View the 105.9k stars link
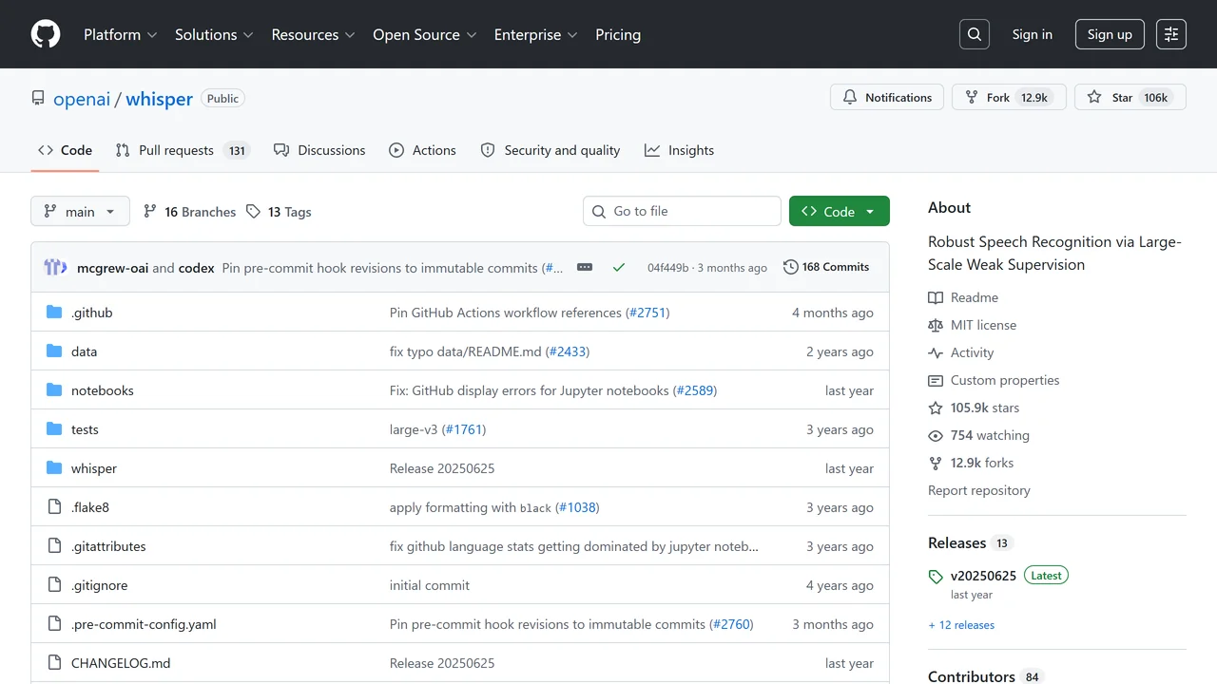1217x684 pixels. 974,408
